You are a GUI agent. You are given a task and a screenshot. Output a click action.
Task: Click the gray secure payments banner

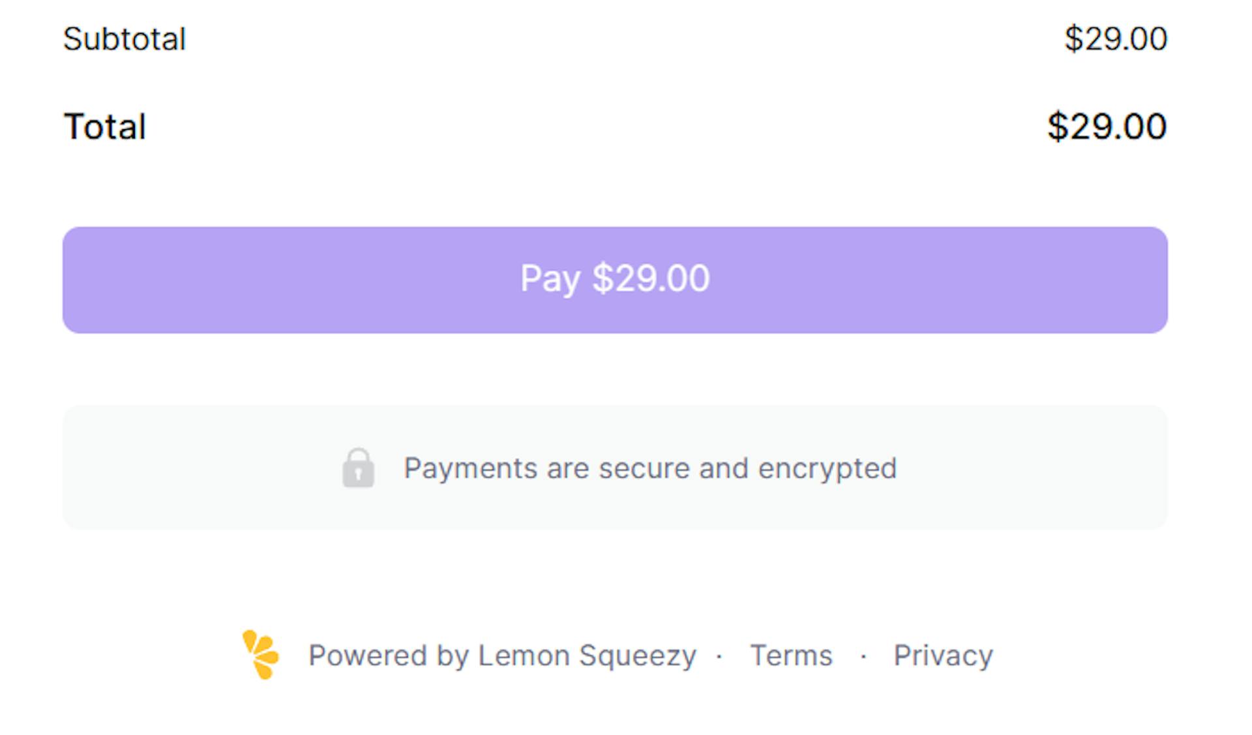(615, 467)
